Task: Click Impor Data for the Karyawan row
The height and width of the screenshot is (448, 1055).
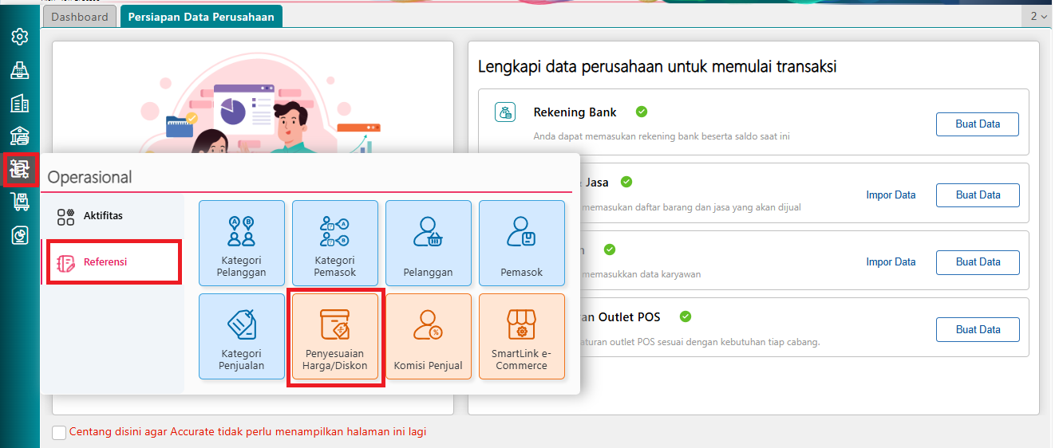Action: [x=891, y=261]
